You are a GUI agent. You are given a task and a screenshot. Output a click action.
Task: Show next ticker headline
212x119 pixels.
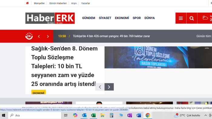point(48,36)
